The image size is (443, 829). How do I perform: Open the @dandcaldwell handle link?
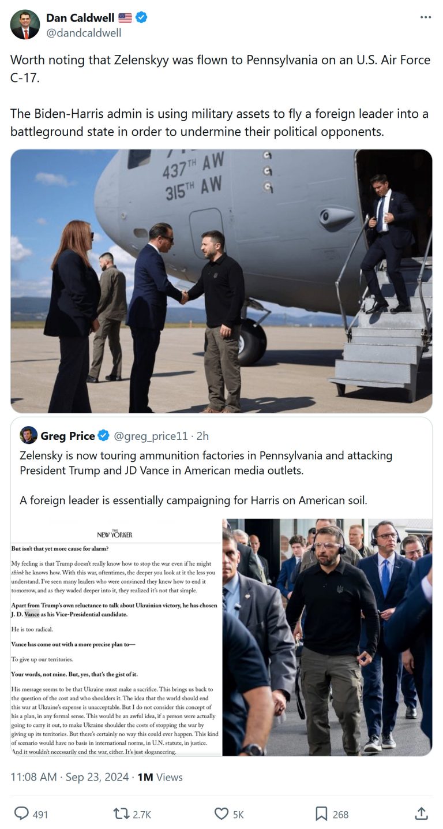tap(84, 33)
